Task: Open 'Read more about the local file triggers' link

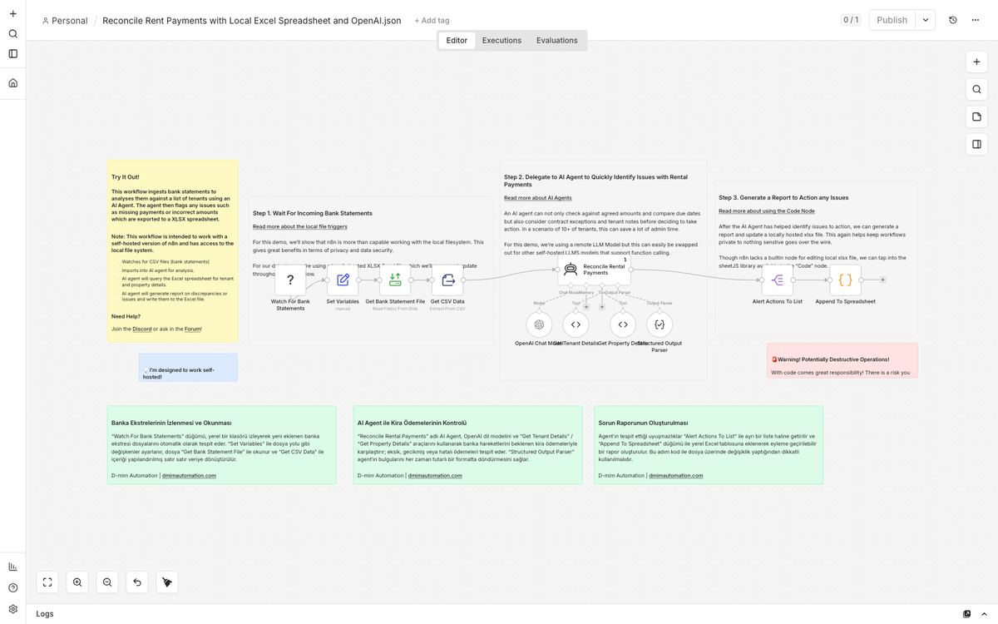Action: pyautogui.click(x=300, y=226)
